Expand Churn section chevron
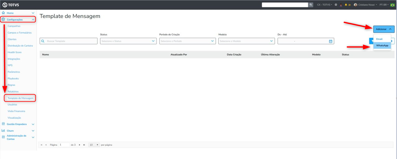The height and width of the screenshot is (159, 397). tap(33, 131)
